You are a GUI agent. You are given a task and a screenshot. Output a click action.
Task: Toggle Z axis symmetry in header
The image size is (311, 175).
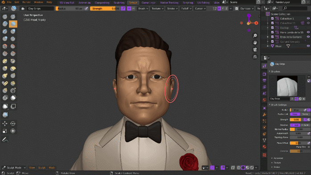tap(226, 8)
